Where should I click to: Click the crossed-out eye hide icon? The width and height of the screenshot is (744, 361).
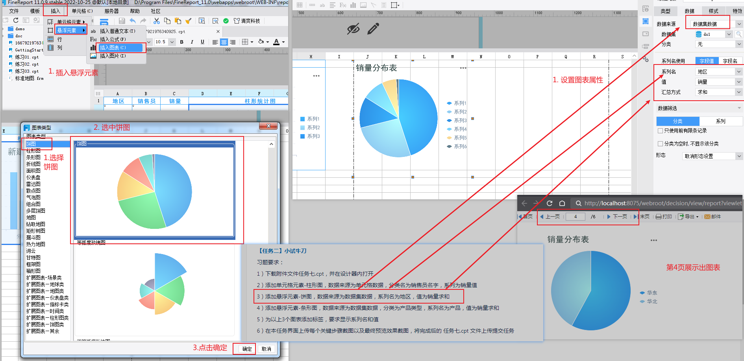coord(353,29)
